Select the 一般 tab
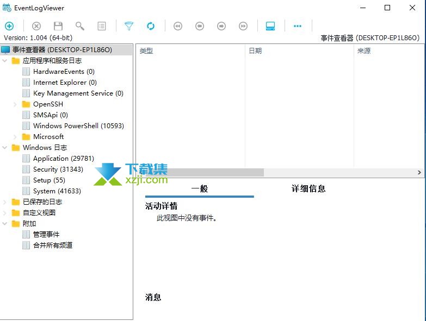 (200, 189)
